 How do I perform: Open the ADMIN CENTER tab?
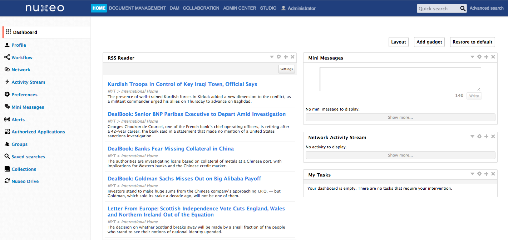tap(240, 8)
